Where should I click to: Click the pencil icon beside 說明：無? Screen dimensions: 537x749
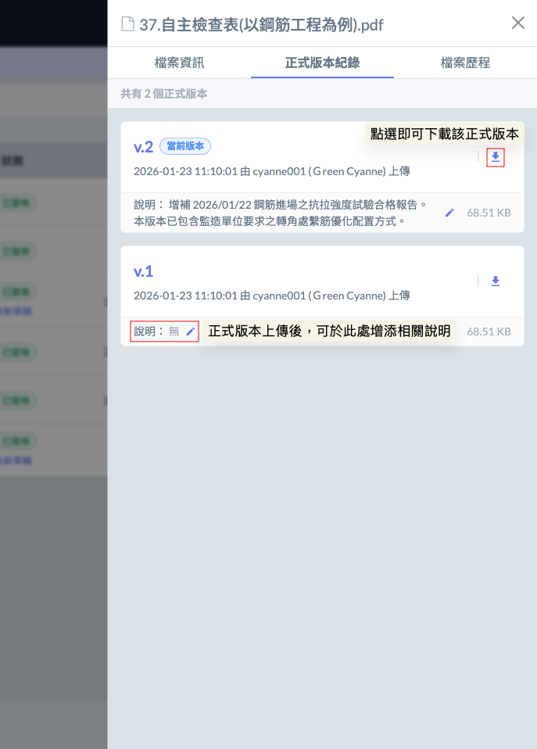pos(190,331)
